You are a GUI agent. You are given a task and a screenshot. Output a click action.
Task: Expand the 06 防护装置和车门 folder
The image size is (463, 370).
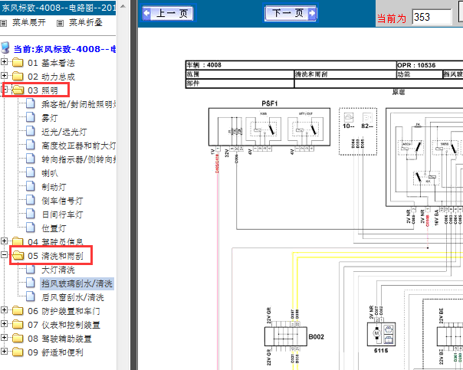[4, 309]
